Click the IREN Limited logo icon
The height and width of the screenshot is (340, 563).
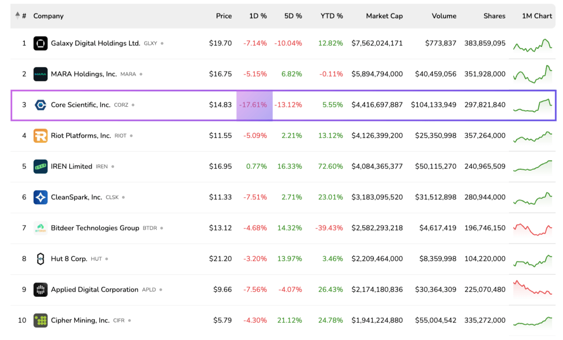(40, 167)
